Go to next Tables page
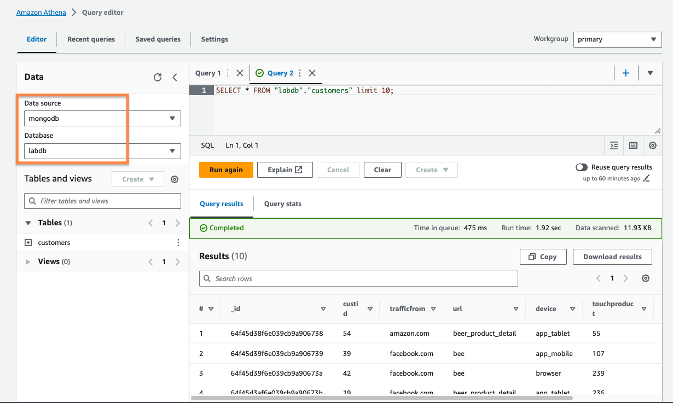The height and width of the screenshot is (403, 673). (x=177, y=223)
